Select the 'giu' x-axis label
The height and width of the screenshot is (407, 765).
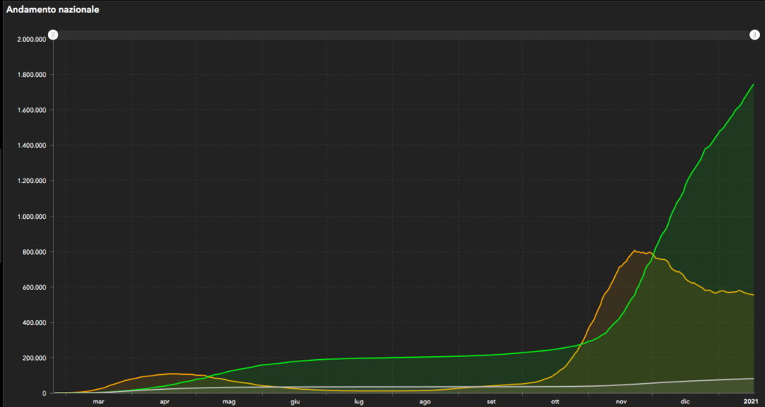295,401
